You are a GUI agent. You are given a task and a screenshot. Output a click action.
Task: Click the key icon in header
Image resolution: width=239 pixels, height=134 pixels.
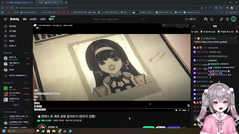(x=221, y=19)
